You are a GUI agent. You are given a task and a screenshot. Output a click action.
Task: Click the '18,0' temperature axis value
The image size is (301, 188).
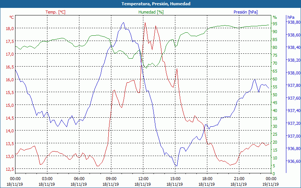[10, 29]
